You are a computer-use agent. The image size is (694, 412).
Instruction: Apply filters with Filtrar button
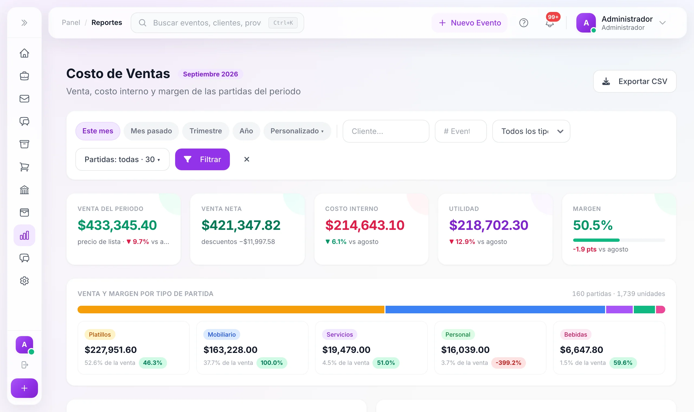202,159
